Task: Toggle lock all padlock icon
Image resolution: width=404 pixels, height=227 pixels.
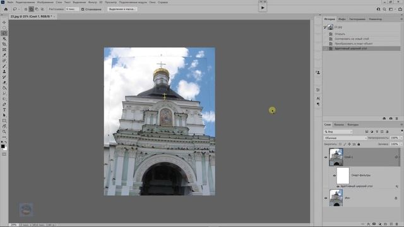Action: pyautogui.click(x=359, y=144)
